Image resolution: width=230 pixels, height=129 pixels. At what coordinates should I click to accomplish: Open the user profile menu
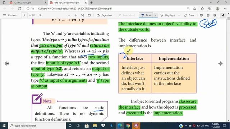click(217, 9)
